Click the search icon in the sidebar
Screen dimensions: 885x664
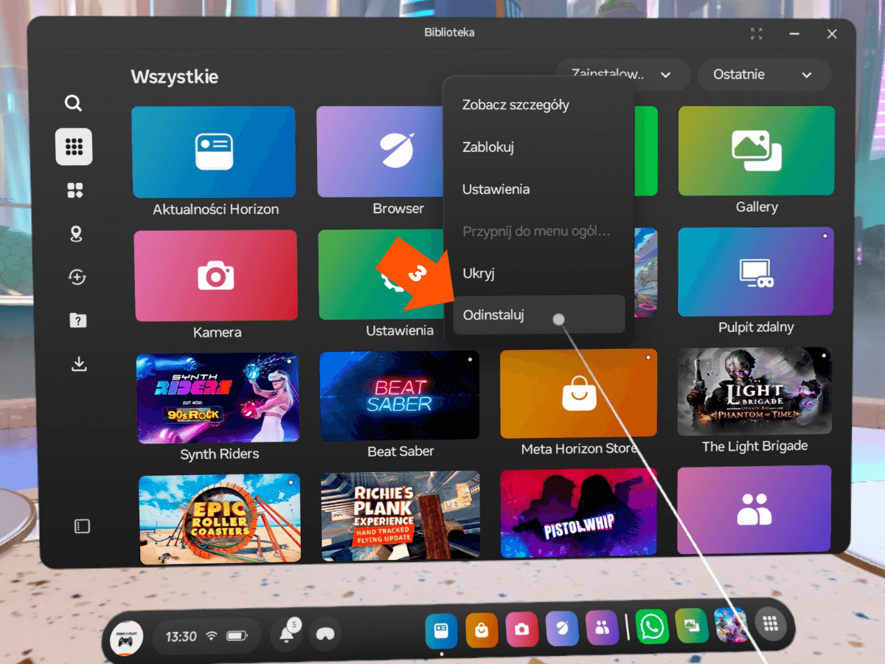[x=73, y=103]
